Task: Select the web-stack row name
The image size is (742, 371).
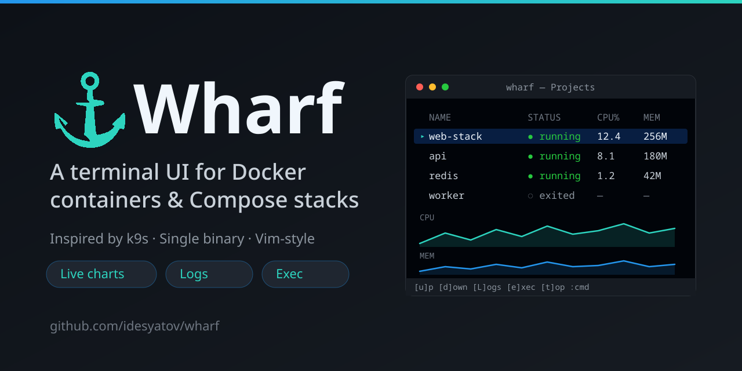Action: (456, 137)
